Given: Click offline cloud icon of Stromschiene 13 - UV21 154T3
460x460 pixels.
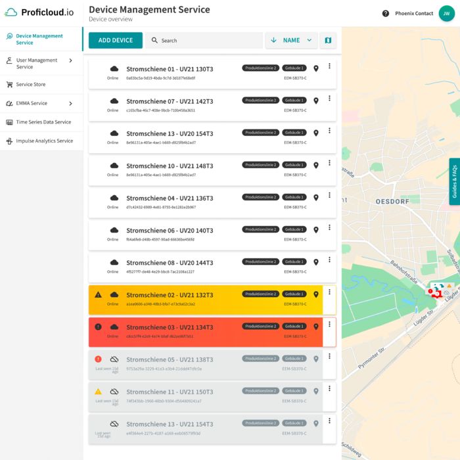Looking at the screenshot, I should pyautogui.click(x=114, y=424).
